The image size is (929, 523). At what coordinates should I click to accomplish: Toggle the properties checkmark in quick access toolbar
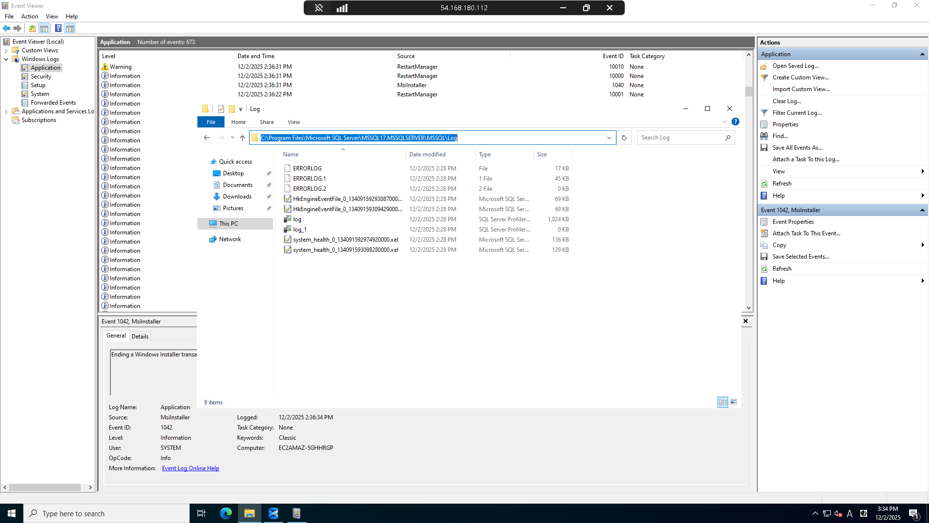[x=221, y=109]
